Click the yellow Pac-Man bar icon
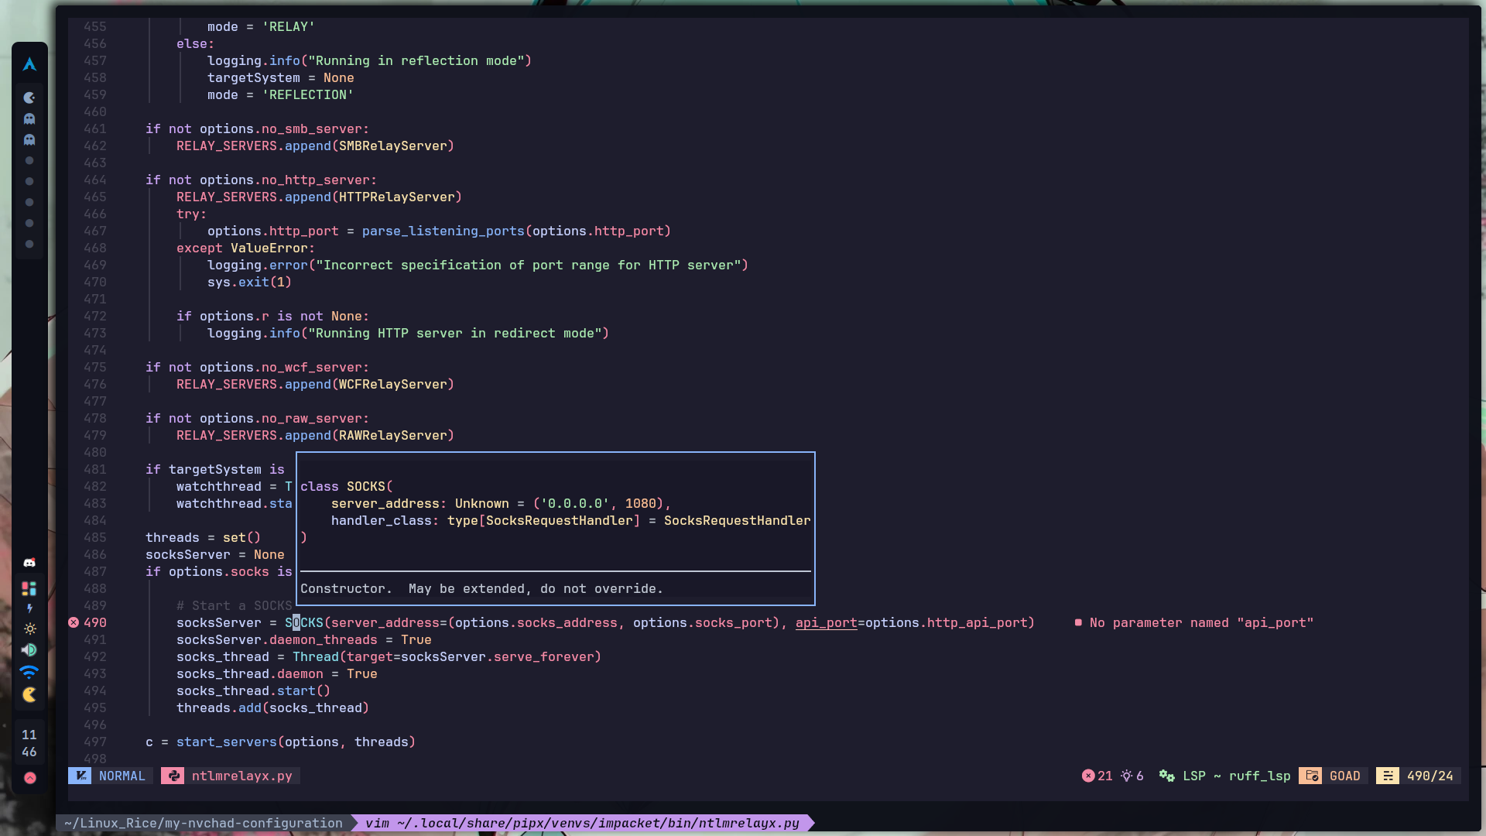 [x=29, y=694]
